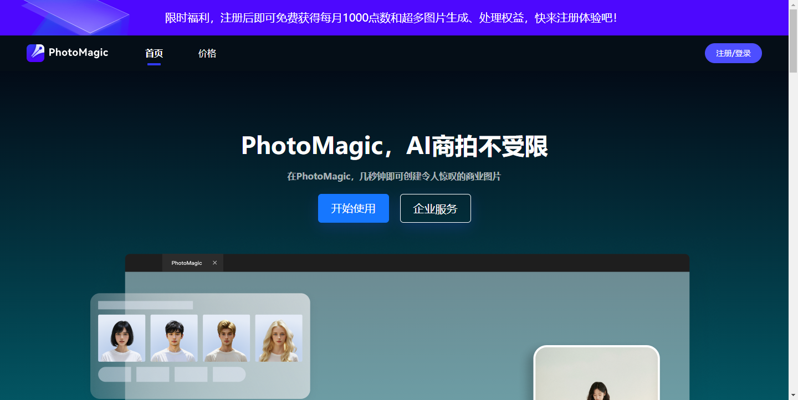The width and height of the screenshot is (798, 400).
Task: Open the 价格 navigation tab
Action: point(207,53)
